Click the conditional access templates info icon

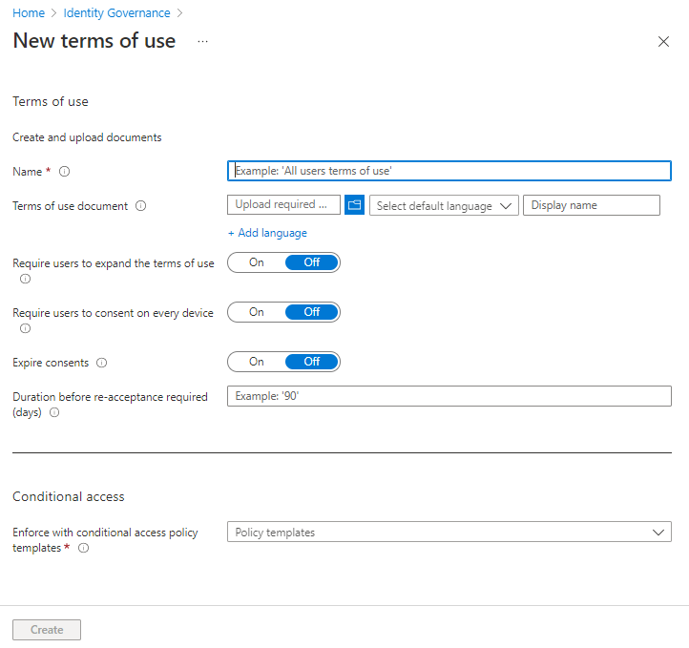[83, 549]
